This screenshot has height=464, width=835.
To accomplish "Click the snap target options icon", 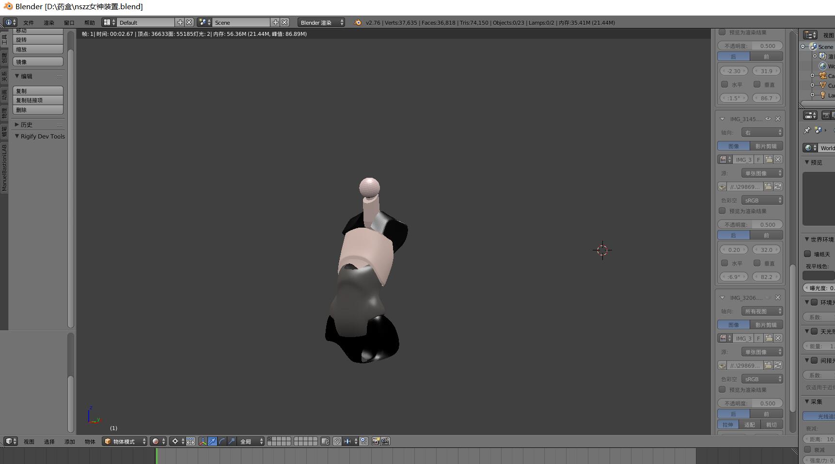I will tap(364, 441).
